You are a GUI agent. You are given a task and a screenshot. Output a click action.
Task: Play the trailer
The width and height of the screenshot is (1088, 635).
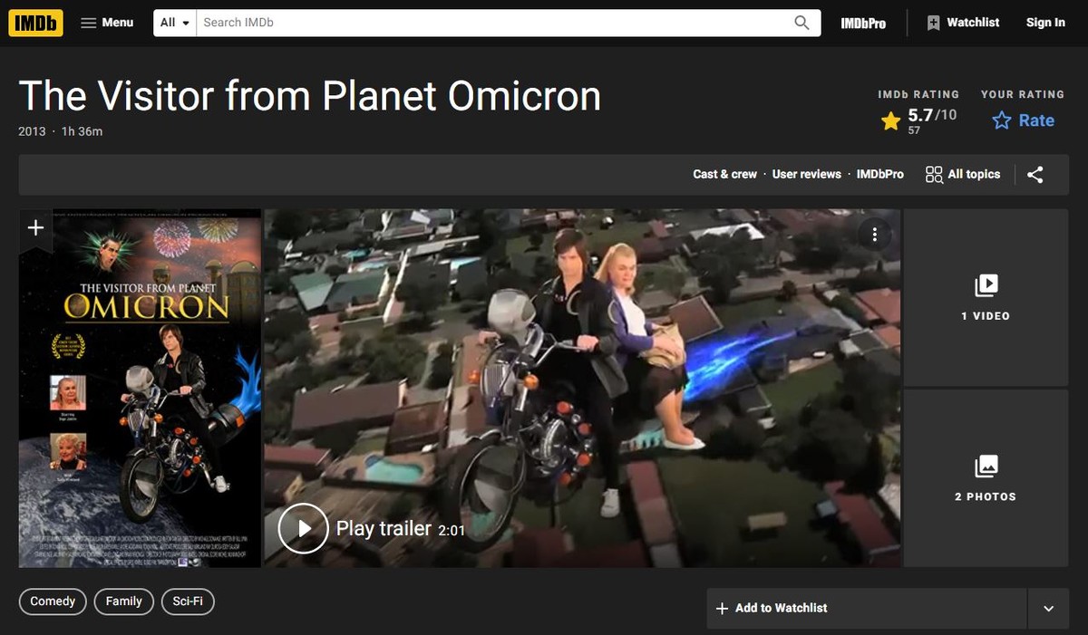click(x=303, y=528)
